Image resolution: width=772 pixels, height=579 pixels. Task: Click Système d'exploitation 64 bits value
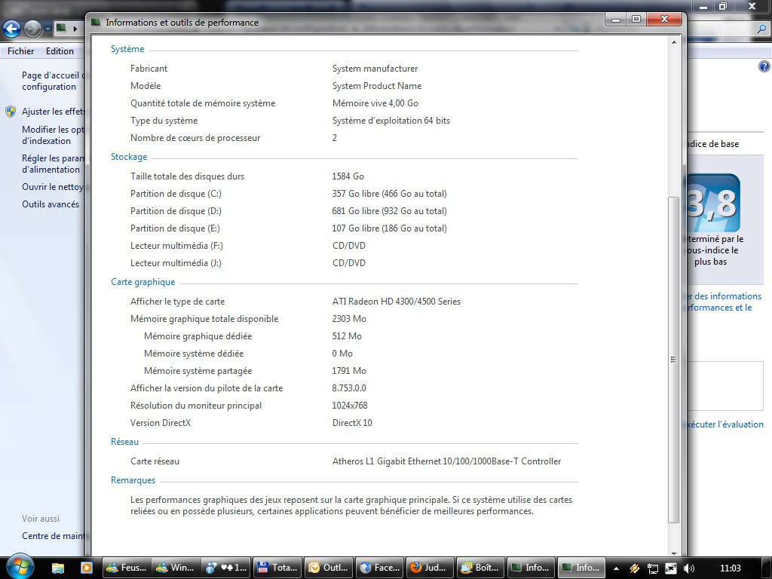(x=391, y=121)
